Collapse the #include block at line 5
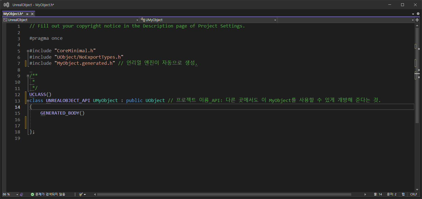Image resolution: width=422 pixels, height=199 pixels. 28,51
